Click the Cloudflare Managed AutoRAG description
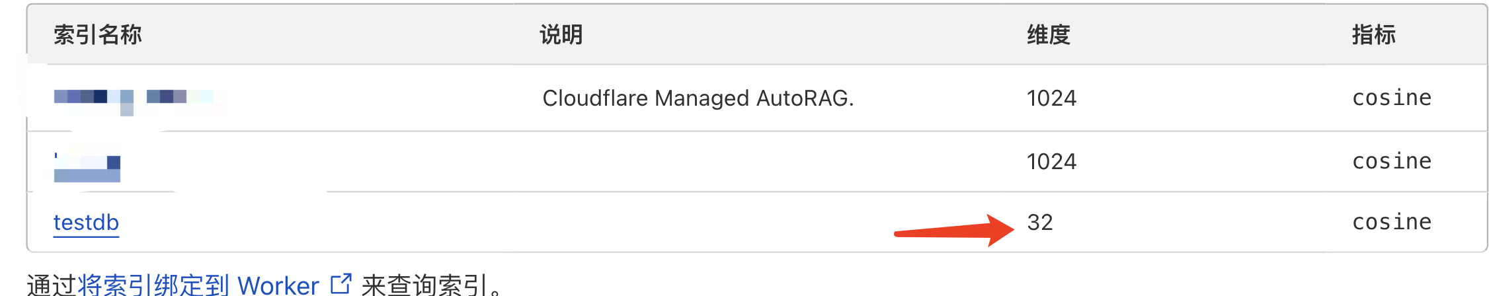 click(x=698, y=98)
